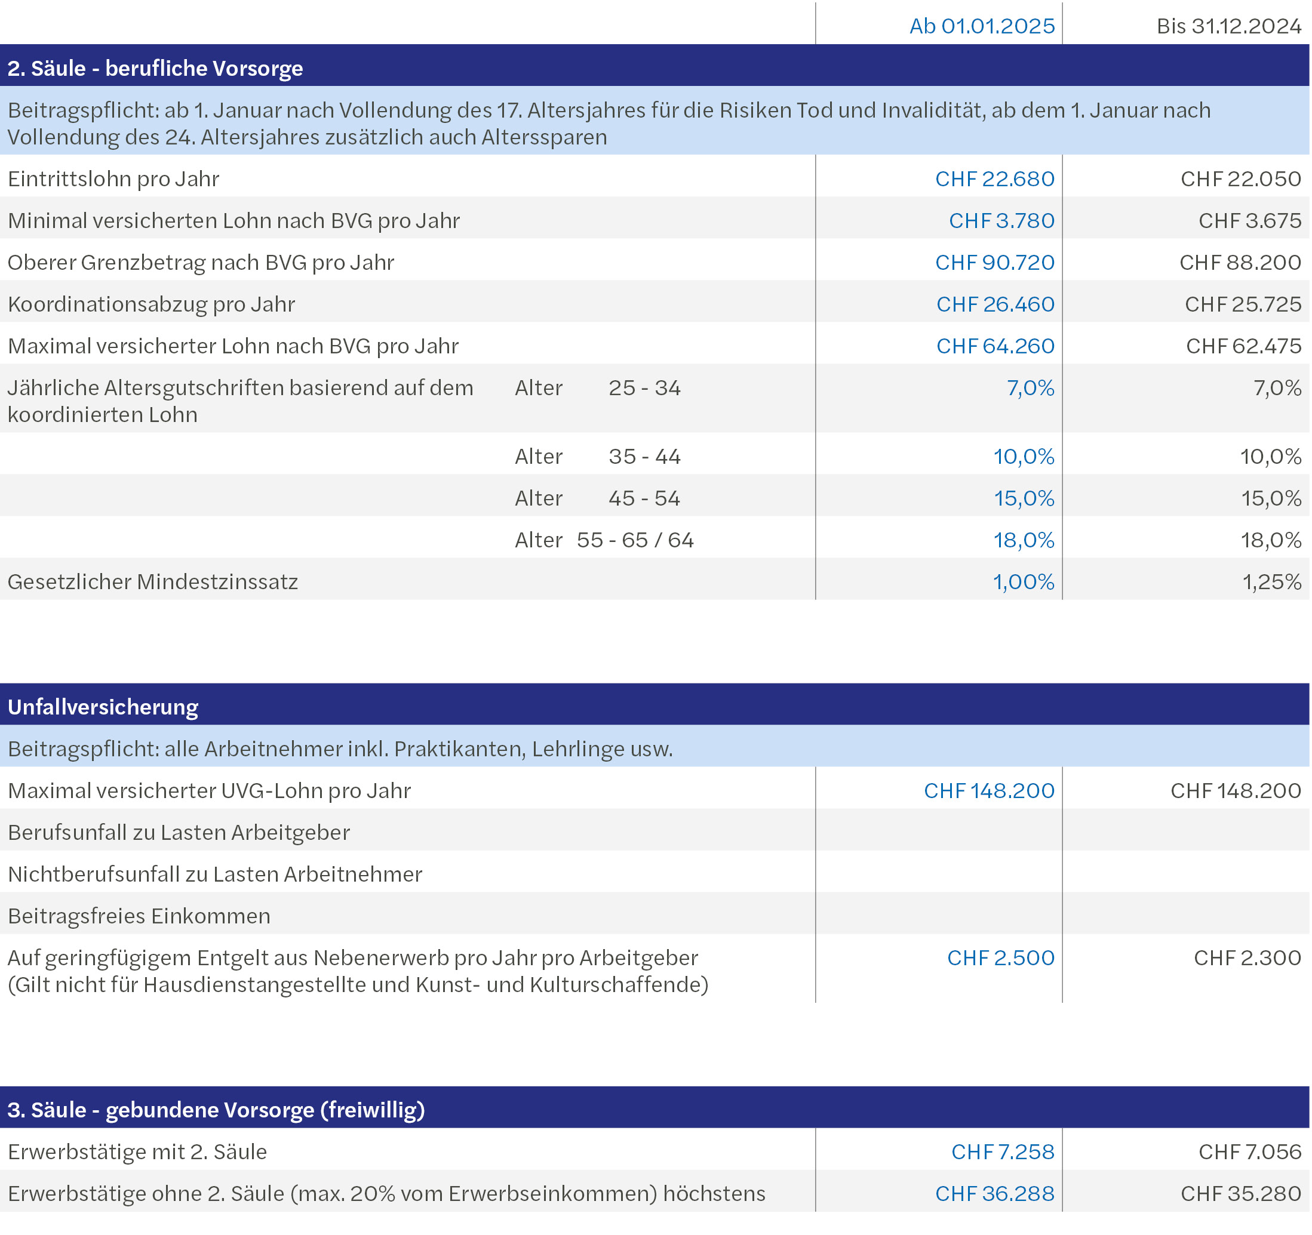
Task: Click 'Nichtberufsunfall zu Lasten Arbeitnehmer' row
Action: point(215,874)
